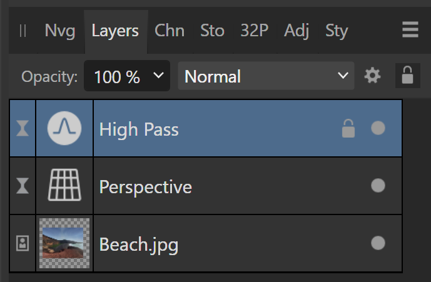Open the layer blend options gear
Viewport: 431px width, 282px height.
pyautogui.click(x=373, y=76)
